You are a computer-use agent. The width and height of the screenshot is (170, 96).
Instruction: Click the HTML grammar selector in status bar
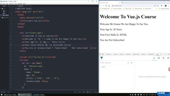(84, 92)
